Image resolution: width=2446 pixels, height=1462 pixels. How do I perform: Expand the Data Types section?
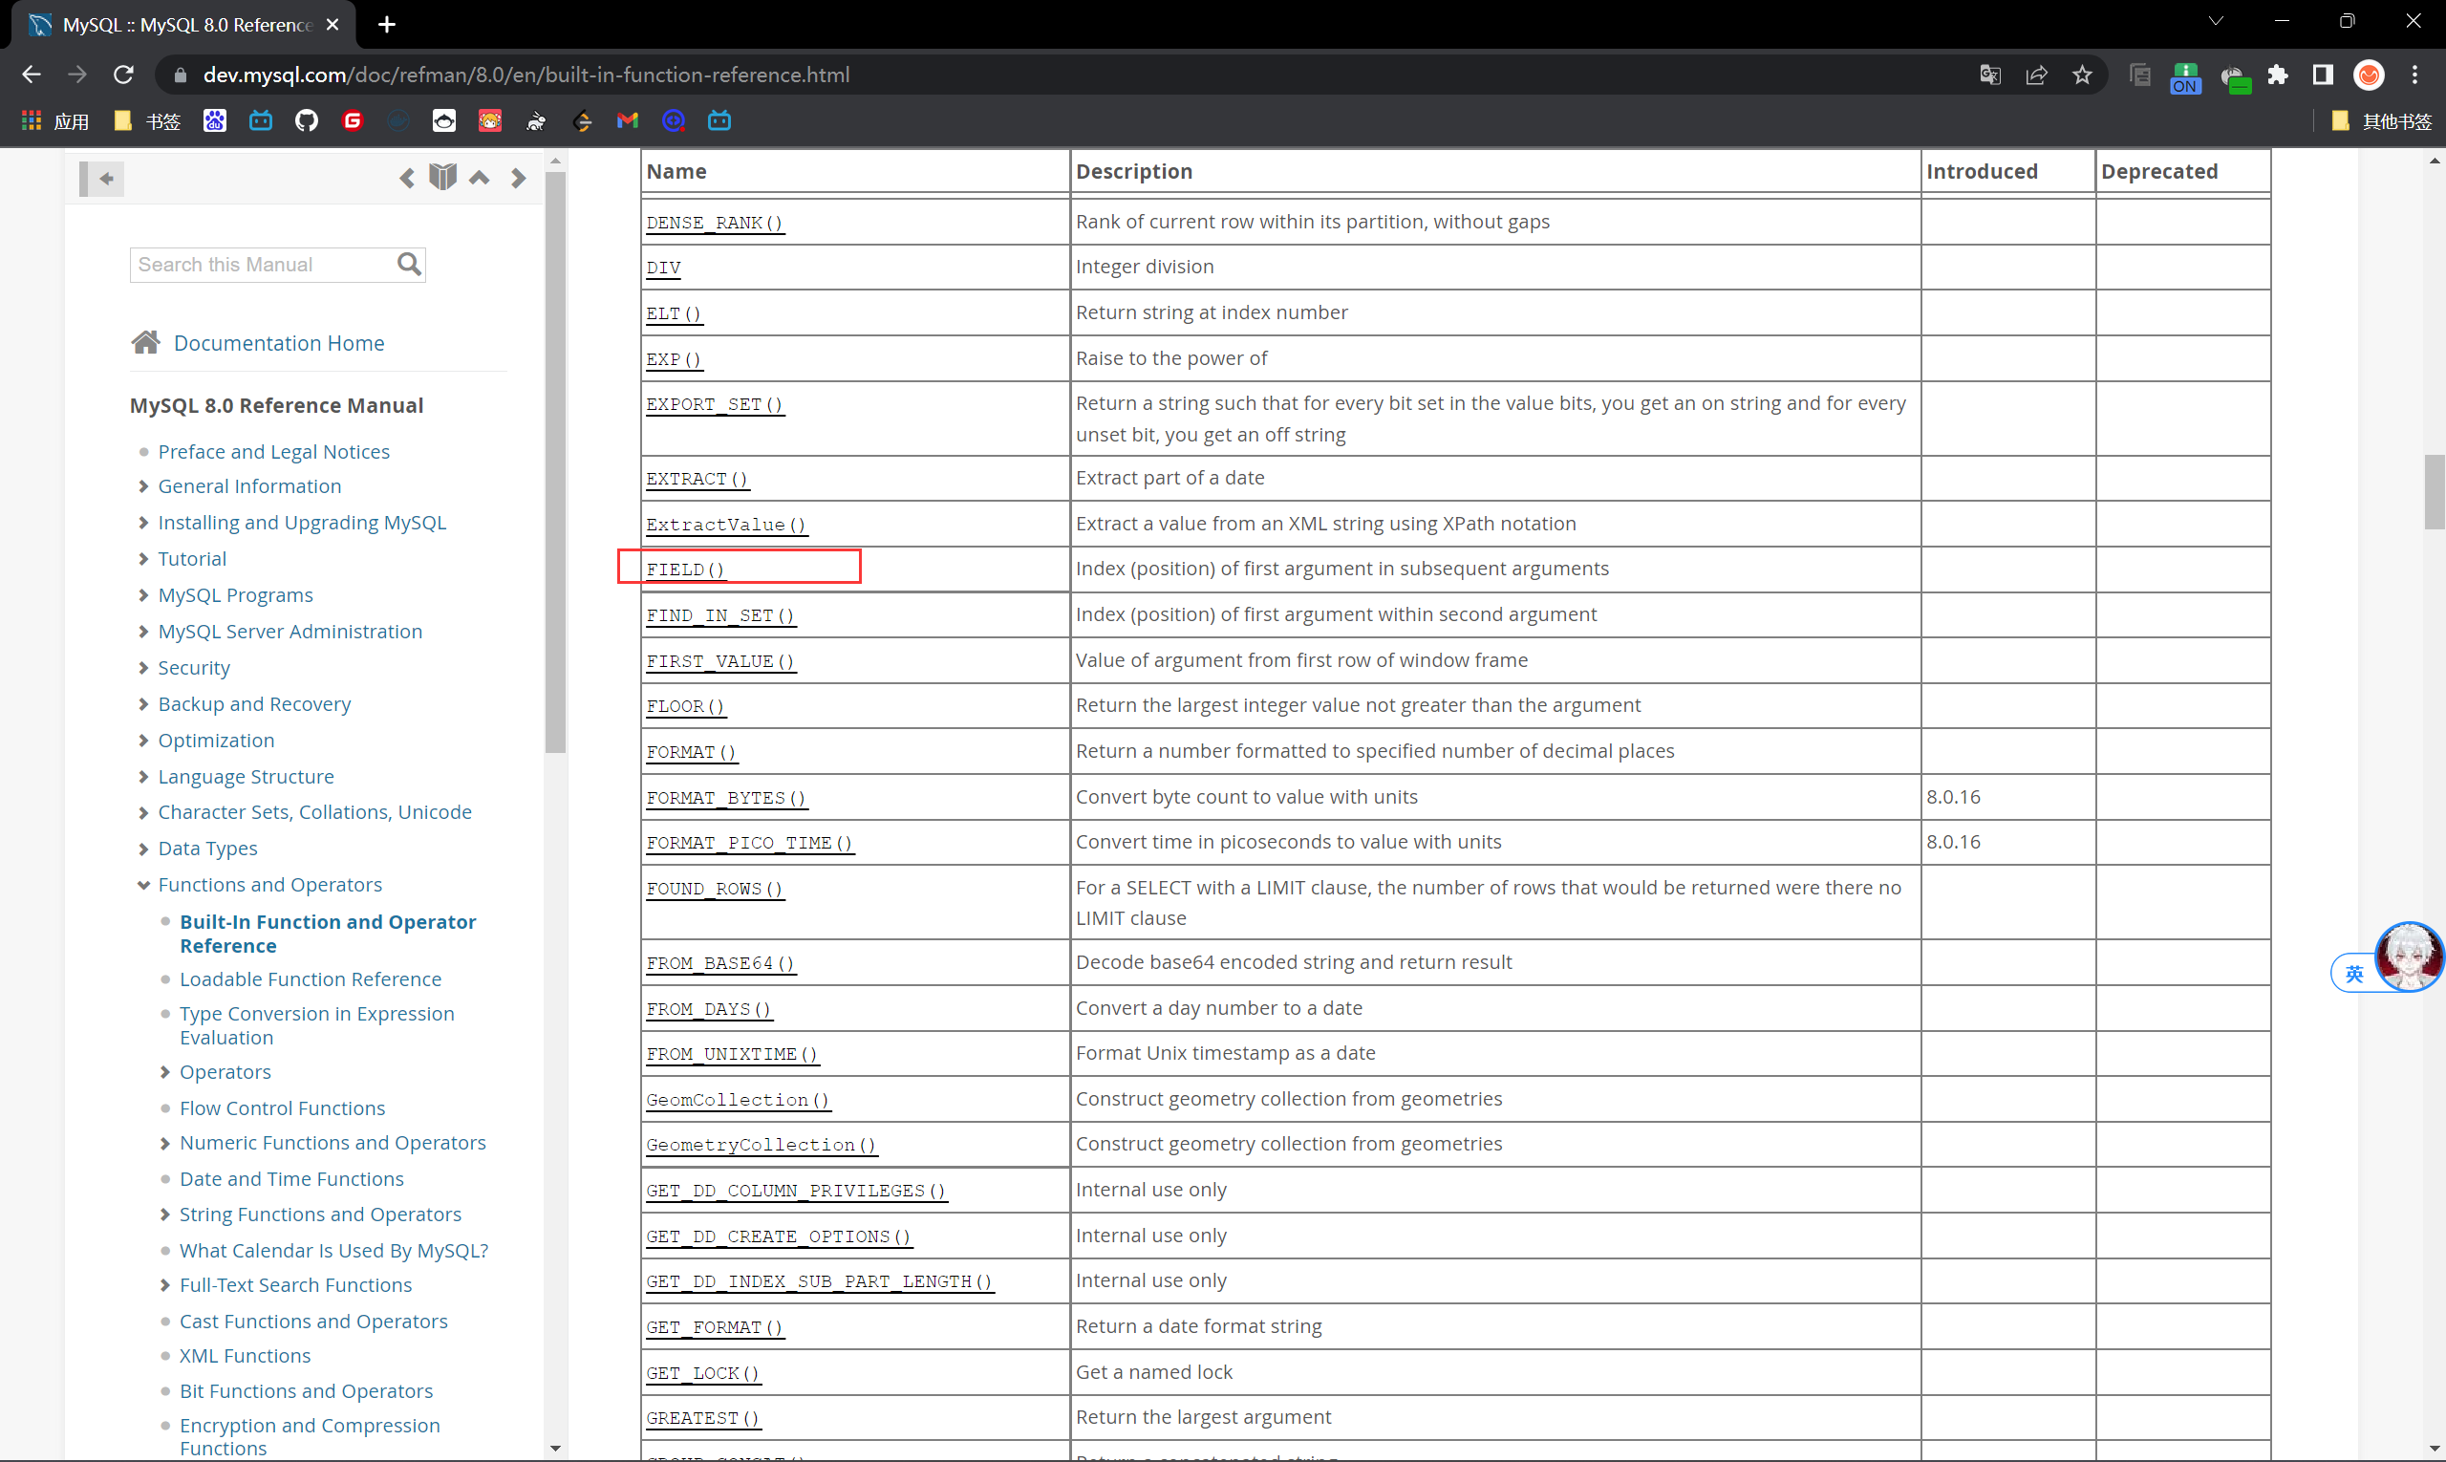[144, 849]
